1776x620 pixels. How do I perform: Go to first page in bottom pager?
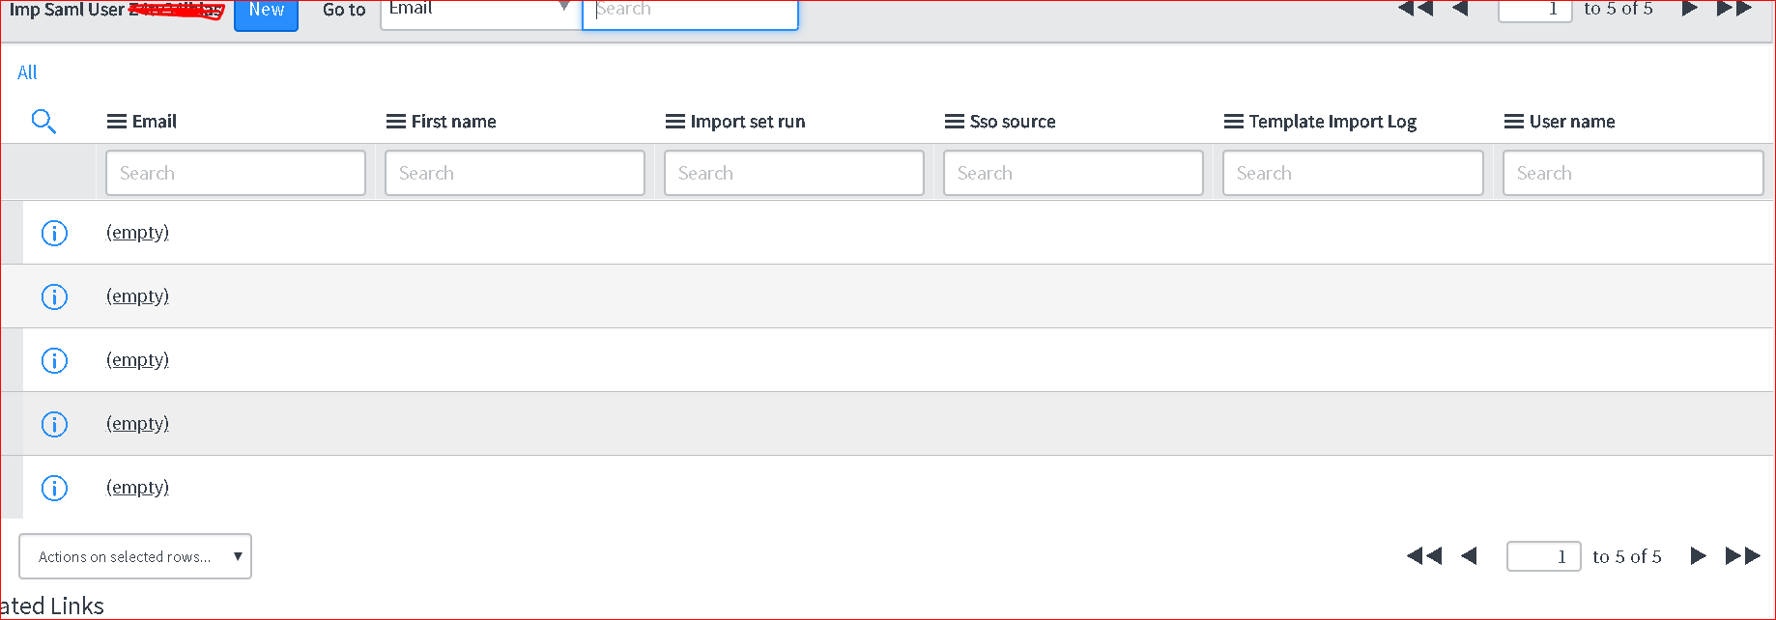[x=1424, y=556]
